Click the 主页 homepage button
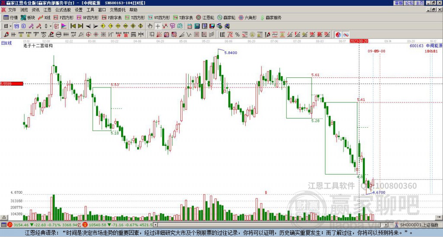 click(420, 3)
